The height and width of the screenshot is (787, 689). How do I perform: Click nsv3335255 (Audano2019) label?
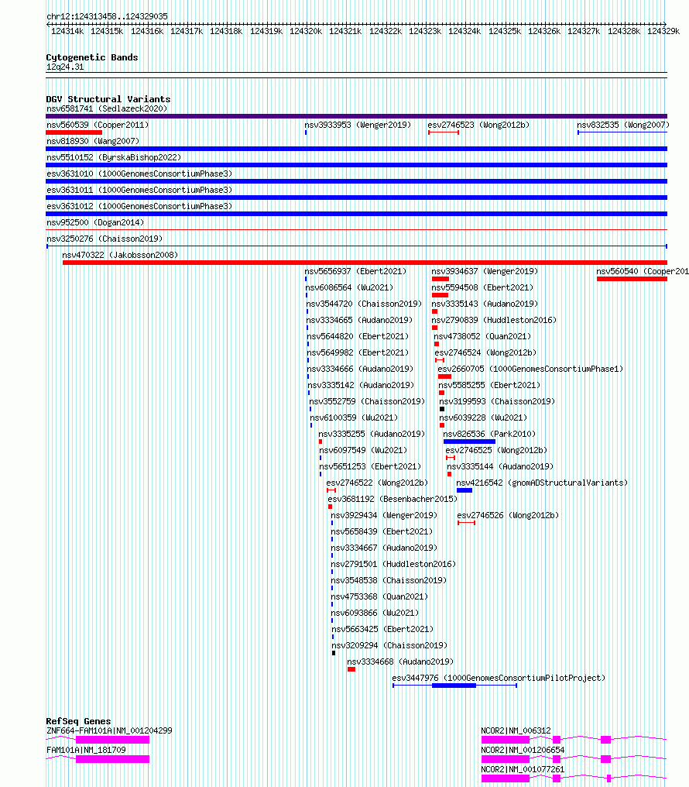click(372, 434)
